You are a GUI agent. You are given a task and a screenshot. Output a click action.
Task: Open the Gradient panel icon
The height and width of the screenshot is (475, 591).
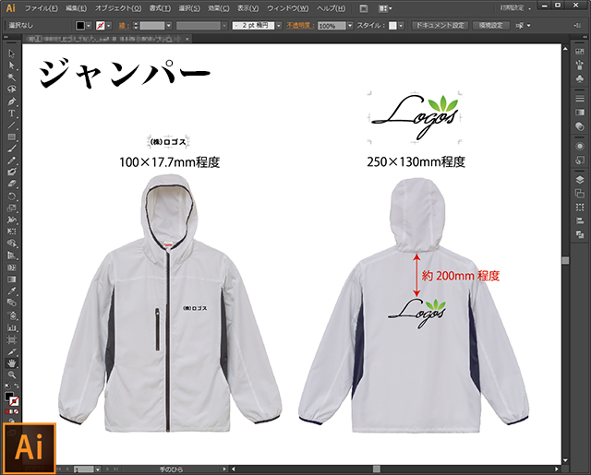pyautogui.click(x=580, y=113)
